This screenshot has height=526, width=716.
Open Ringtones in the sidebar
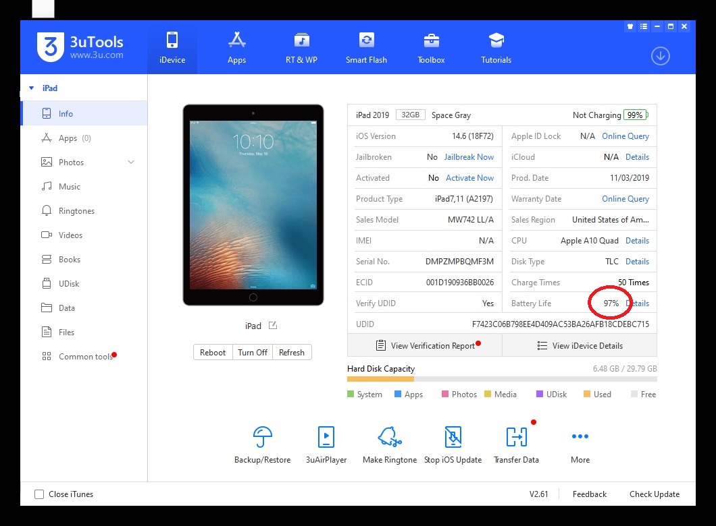point(84,210)
